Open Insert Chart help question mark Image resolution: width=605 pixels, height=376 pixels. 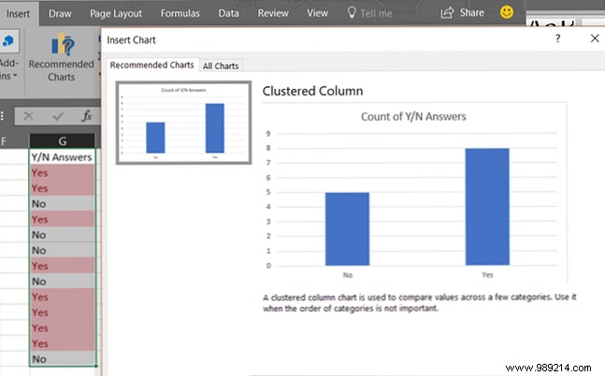(557, 38)
